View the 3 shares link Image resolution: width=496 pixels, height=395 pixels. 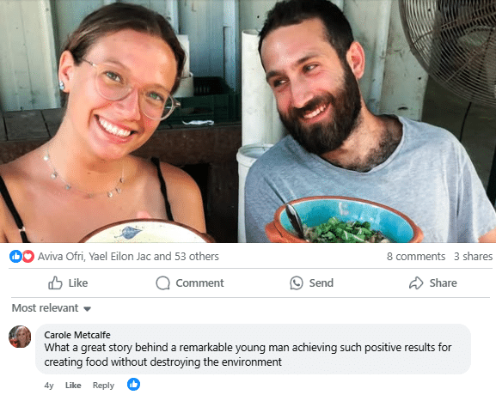pyautogui.click(x=474, y=256)
